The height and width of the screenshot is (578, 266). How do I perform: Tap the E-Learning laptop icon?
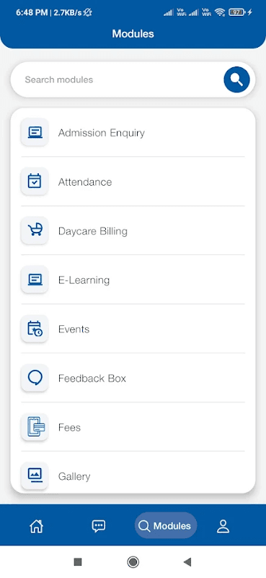point(35,280)
